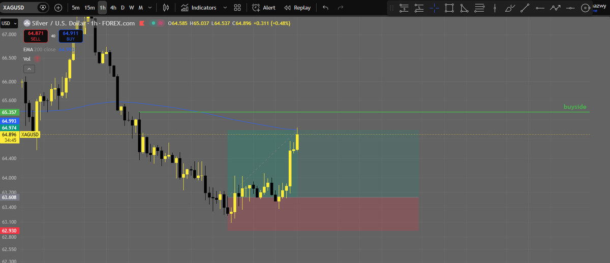The height and width of the screenshot is (263, 610).
Task: Open the candlestick chart type selector
Action: coord(166,8)
